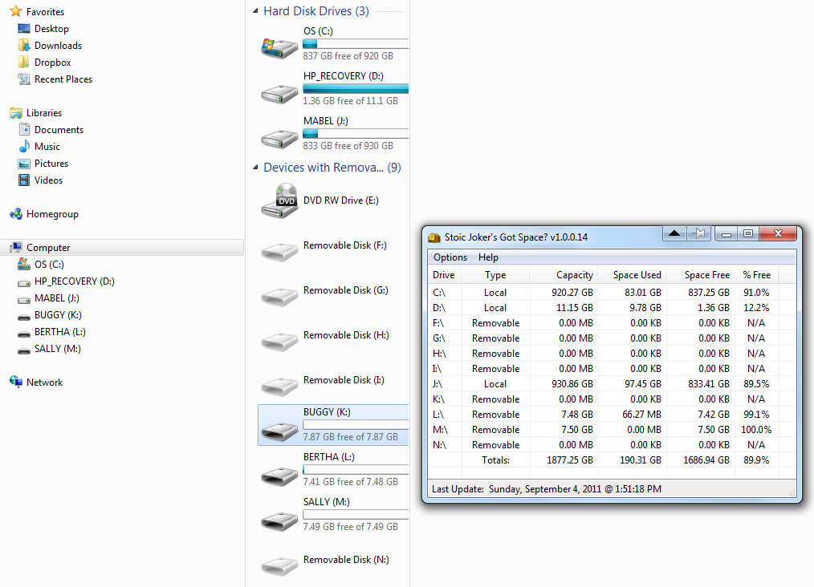814x587 pixels.
Task: Click the BUGGY (K:) drive usage bar
Action: coord(355,425)
